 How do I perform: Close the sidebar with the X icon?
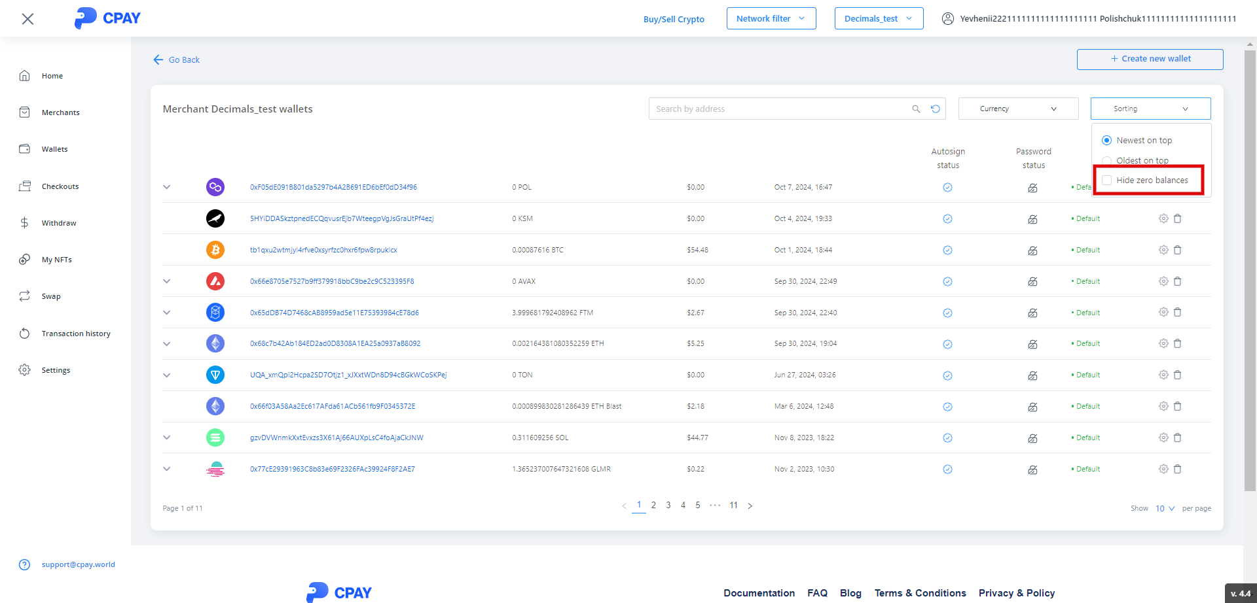click(27, 19)
